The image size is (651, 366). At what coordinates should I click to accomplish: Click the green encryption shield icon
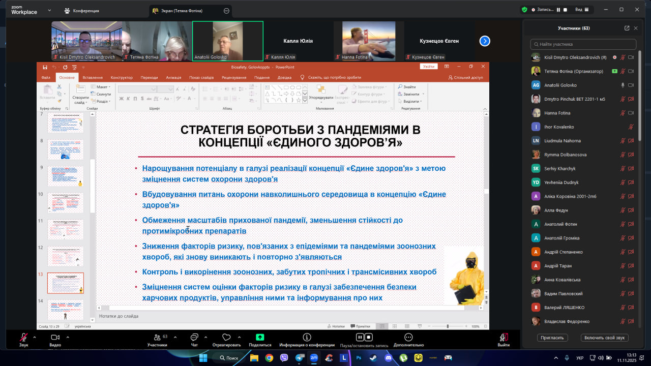pyautogui.click(x=524, y=10)
